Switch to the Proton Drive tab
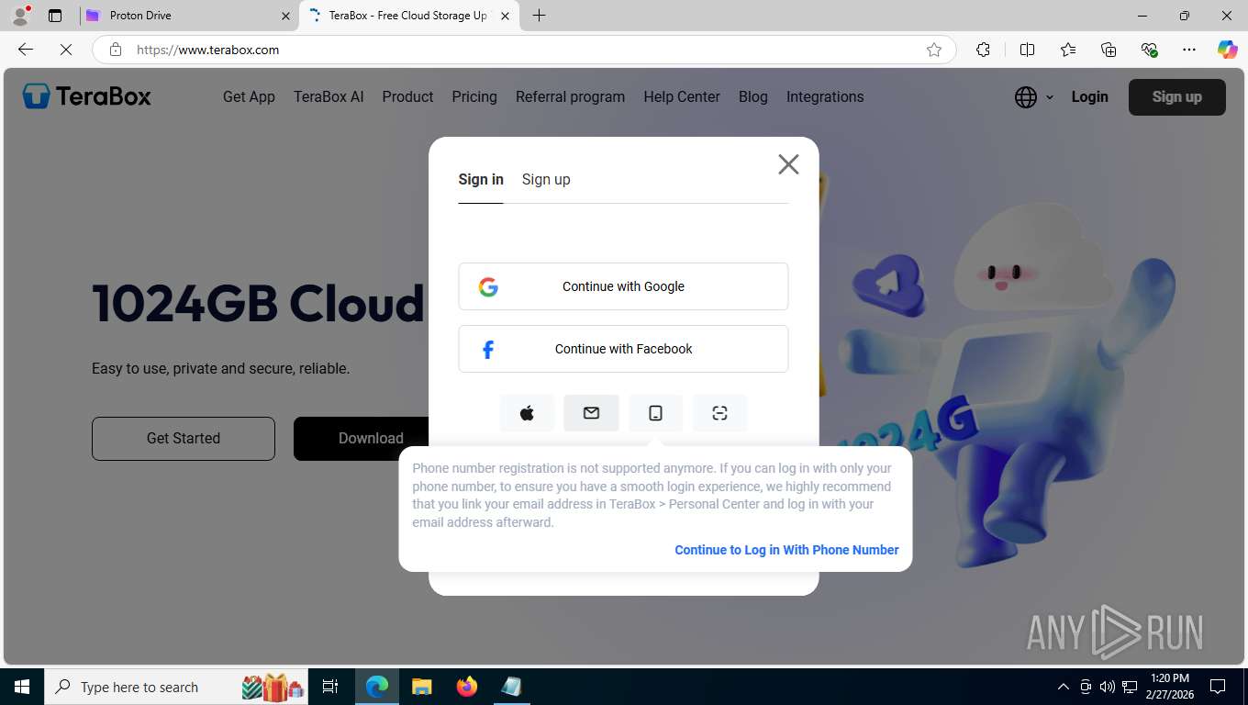This screenshot has width=1248, height=705. coord(188,16)
